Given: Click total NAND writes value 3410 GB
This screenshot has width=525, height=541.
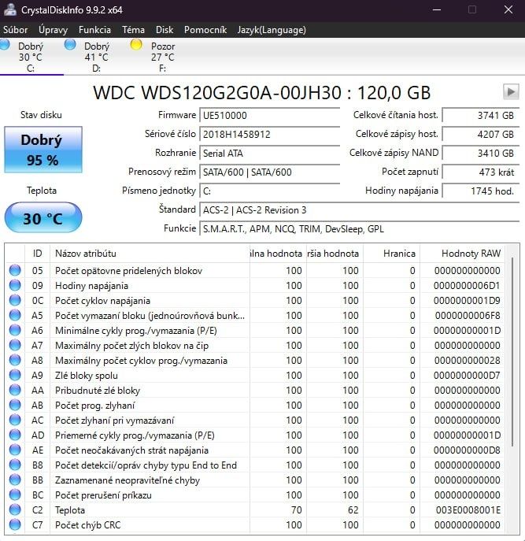Looking at the screenshot, I should click(x=481, y=154).
